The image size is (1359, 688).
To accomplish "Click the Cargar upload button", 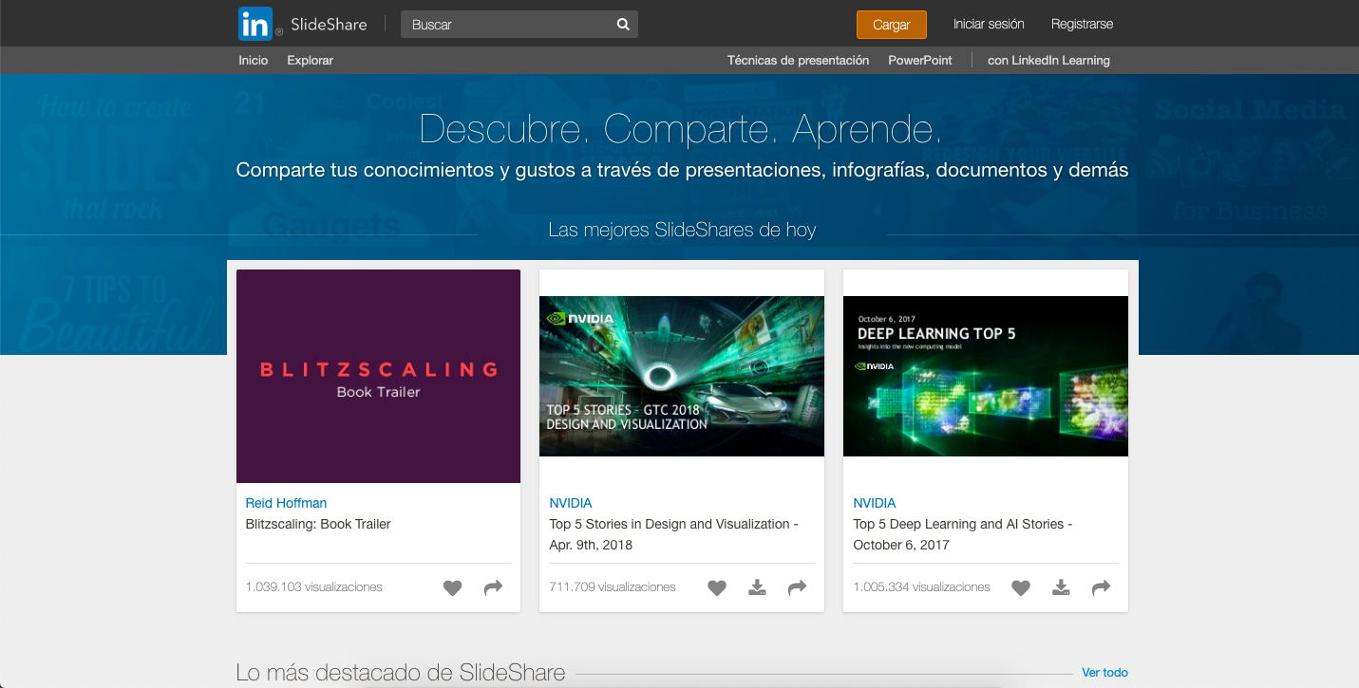I will click(x=891, y=25).
